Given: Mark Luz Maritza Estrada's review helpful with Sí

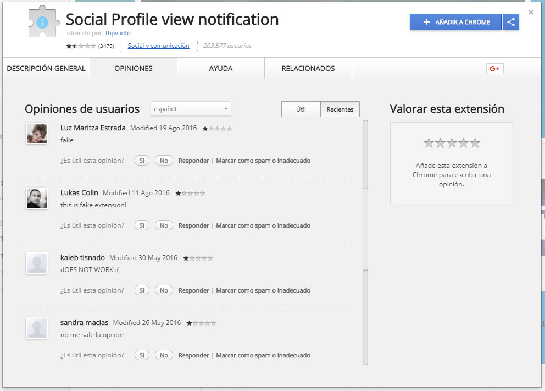Looking at the screenshot, I should click(x=141, y=160).
